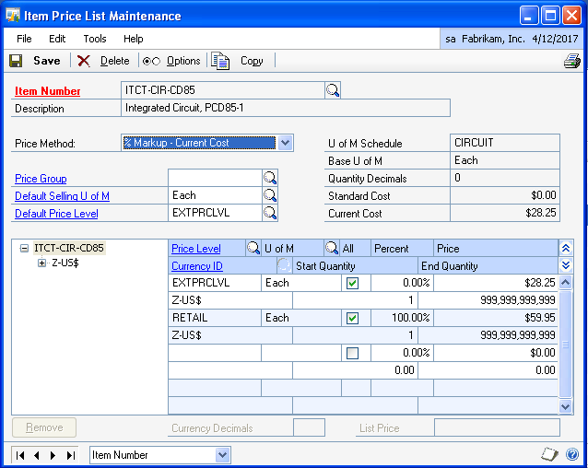Click the window title bar application icon
This screenshot has height=468, width=588.
13,16
